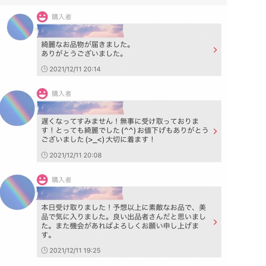
Task: Expand the 本日受け取りました review via its red chevron
Action: point(215,222)
